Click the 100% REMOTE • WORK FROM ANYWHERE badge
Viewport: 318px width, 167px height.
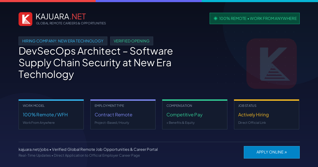(x=255, y=19)
